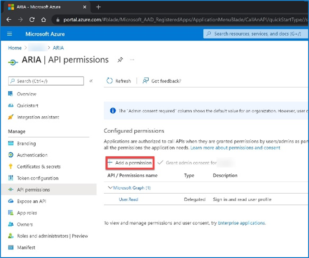Click the Authentication icon

click(11, 155)
